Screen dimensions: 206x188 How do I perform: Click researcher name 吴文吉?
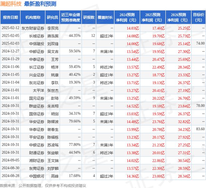coord(53,51)
